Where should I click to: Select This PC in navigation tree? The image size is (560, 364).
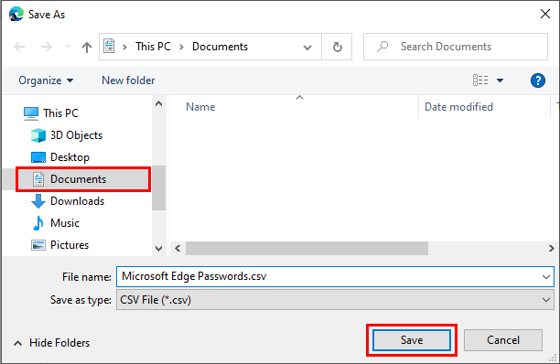click(x=60, y=113)
